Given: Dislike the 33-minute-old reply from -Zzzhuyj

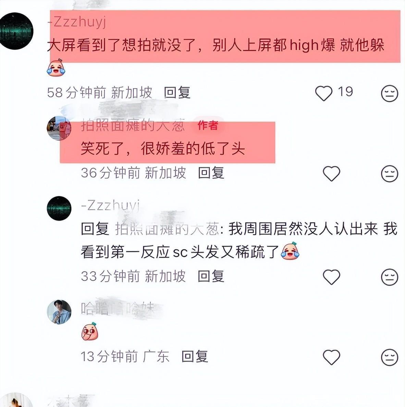Looking at the screenshot, I should [390, 277].
